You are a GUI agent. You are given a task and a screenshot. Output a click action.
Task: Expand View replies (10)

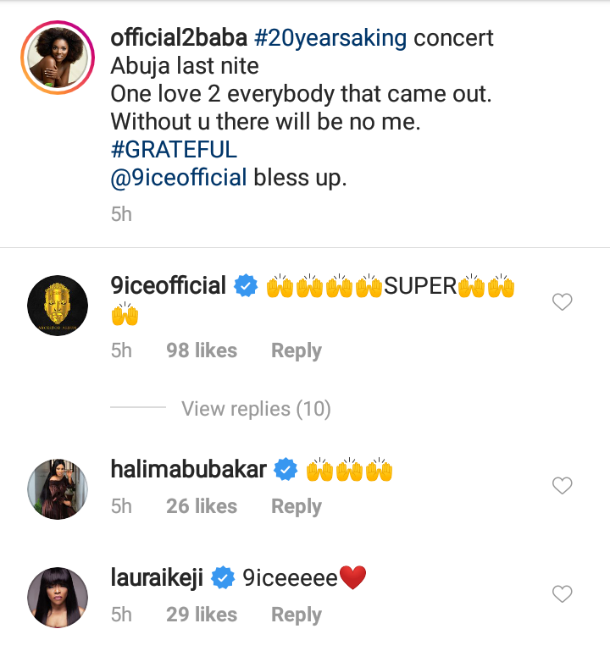coord(256,409)
